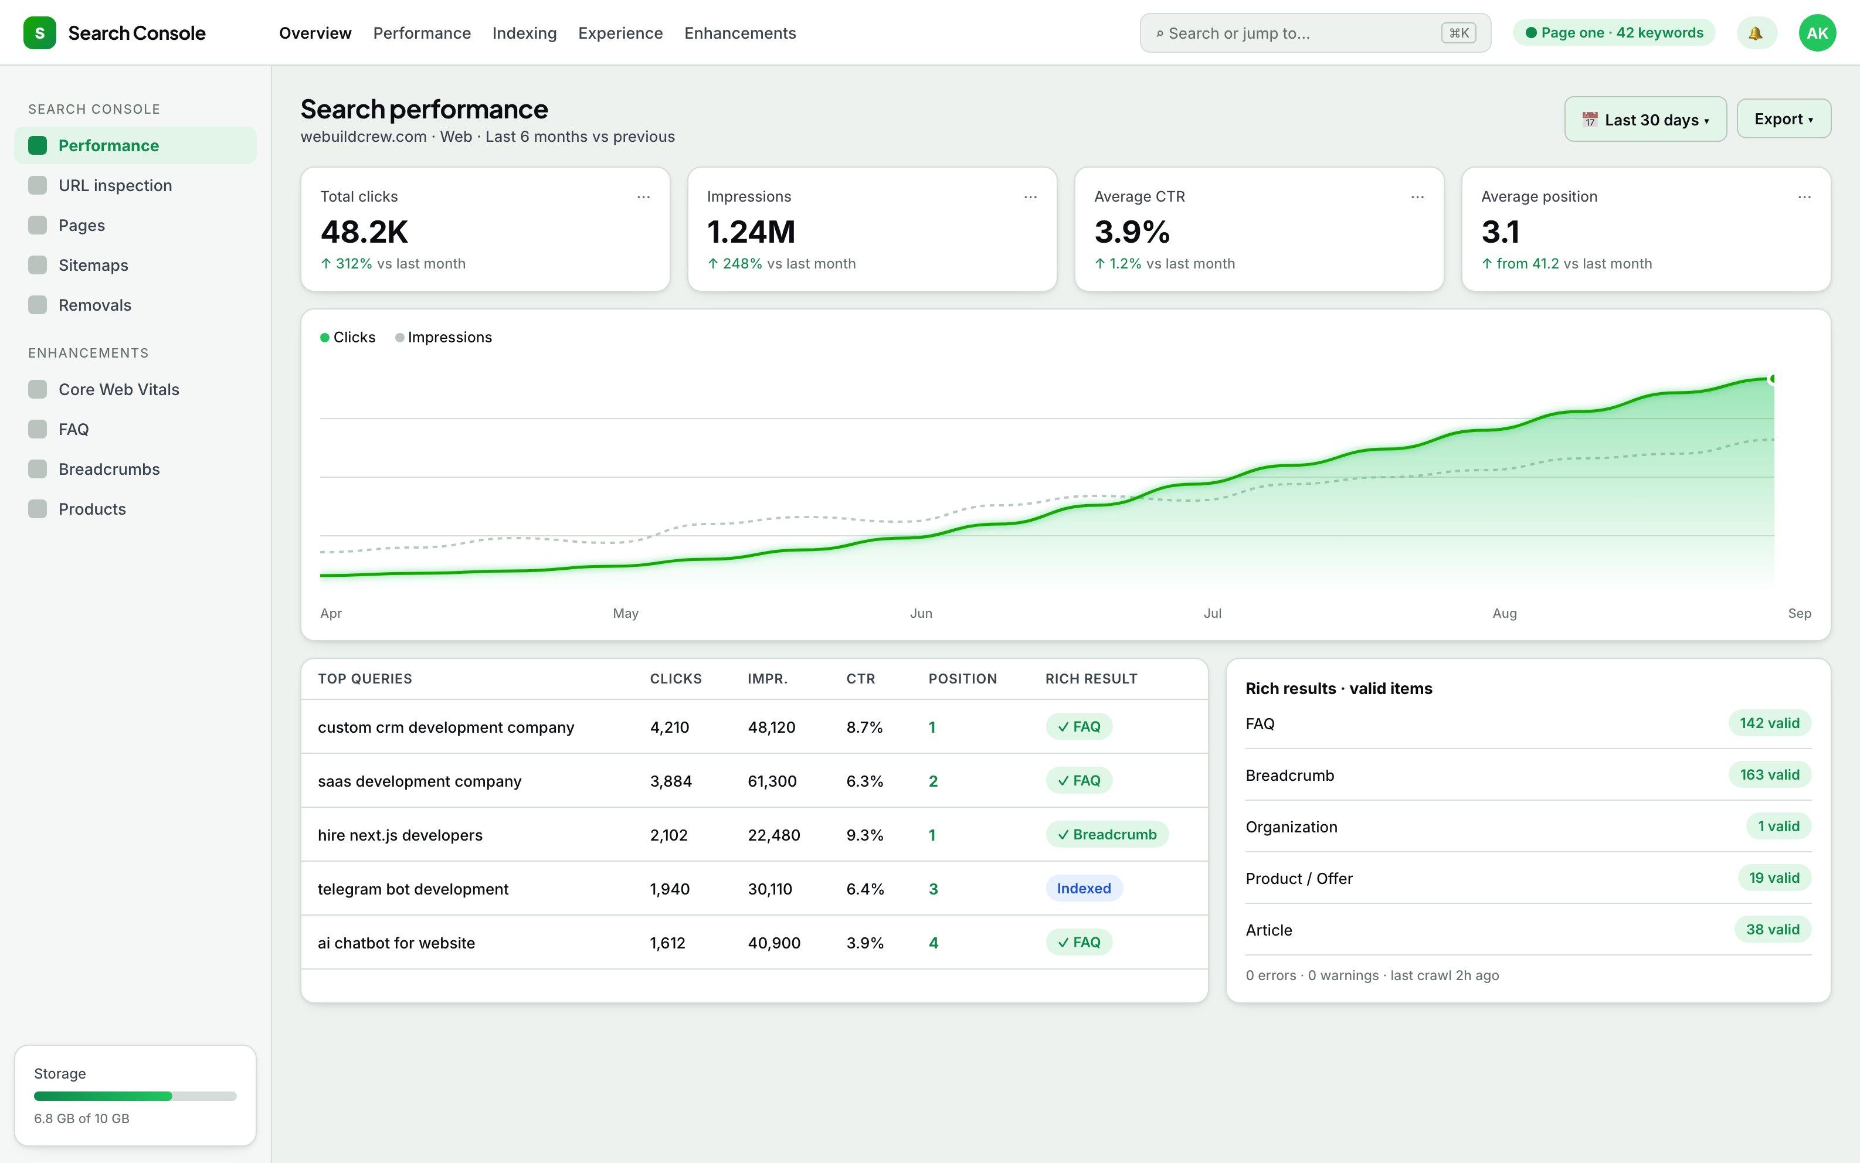Click the 142 valid FAQ badge
The width and height of the screenshot is (1860, 1163).
(x=1769, y=723)
